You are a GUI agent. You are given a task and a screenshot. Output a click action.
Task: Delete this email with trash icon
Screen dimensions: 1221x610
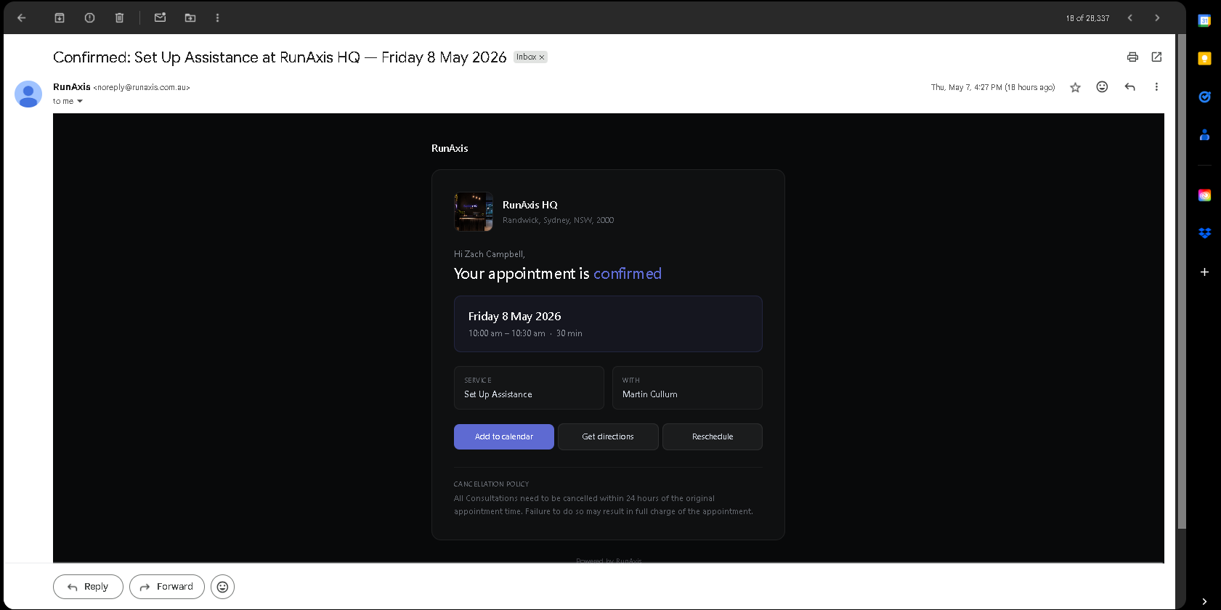(119, 18)
